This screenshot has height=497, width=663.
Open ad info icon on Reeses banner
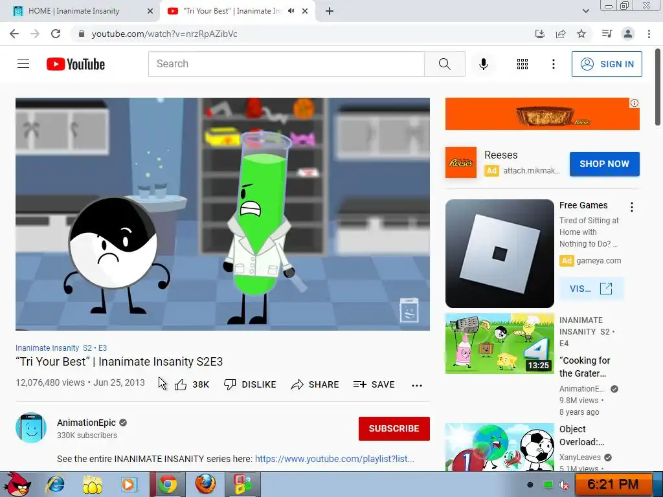click(x=635, y=103)
